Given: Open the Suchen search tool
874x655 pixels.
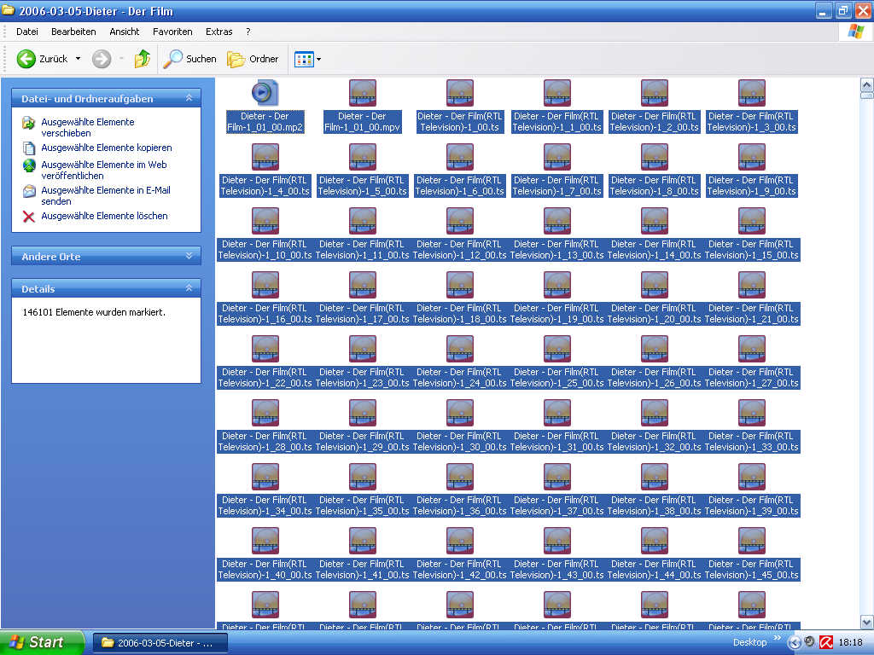Looking at the screenshot, I should 189,59.
